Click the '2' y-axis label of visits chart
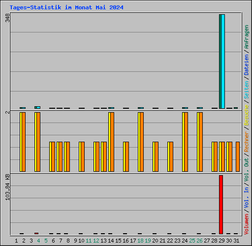 [7, 112]
